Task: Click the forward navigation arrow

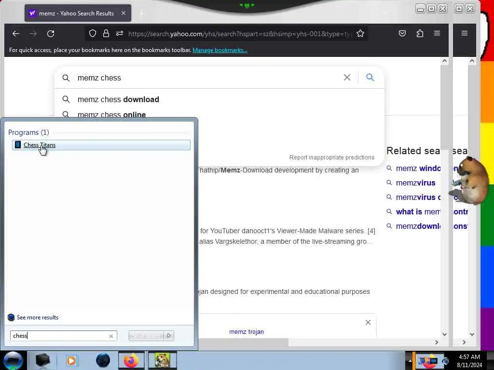Action: pos(33,33)
